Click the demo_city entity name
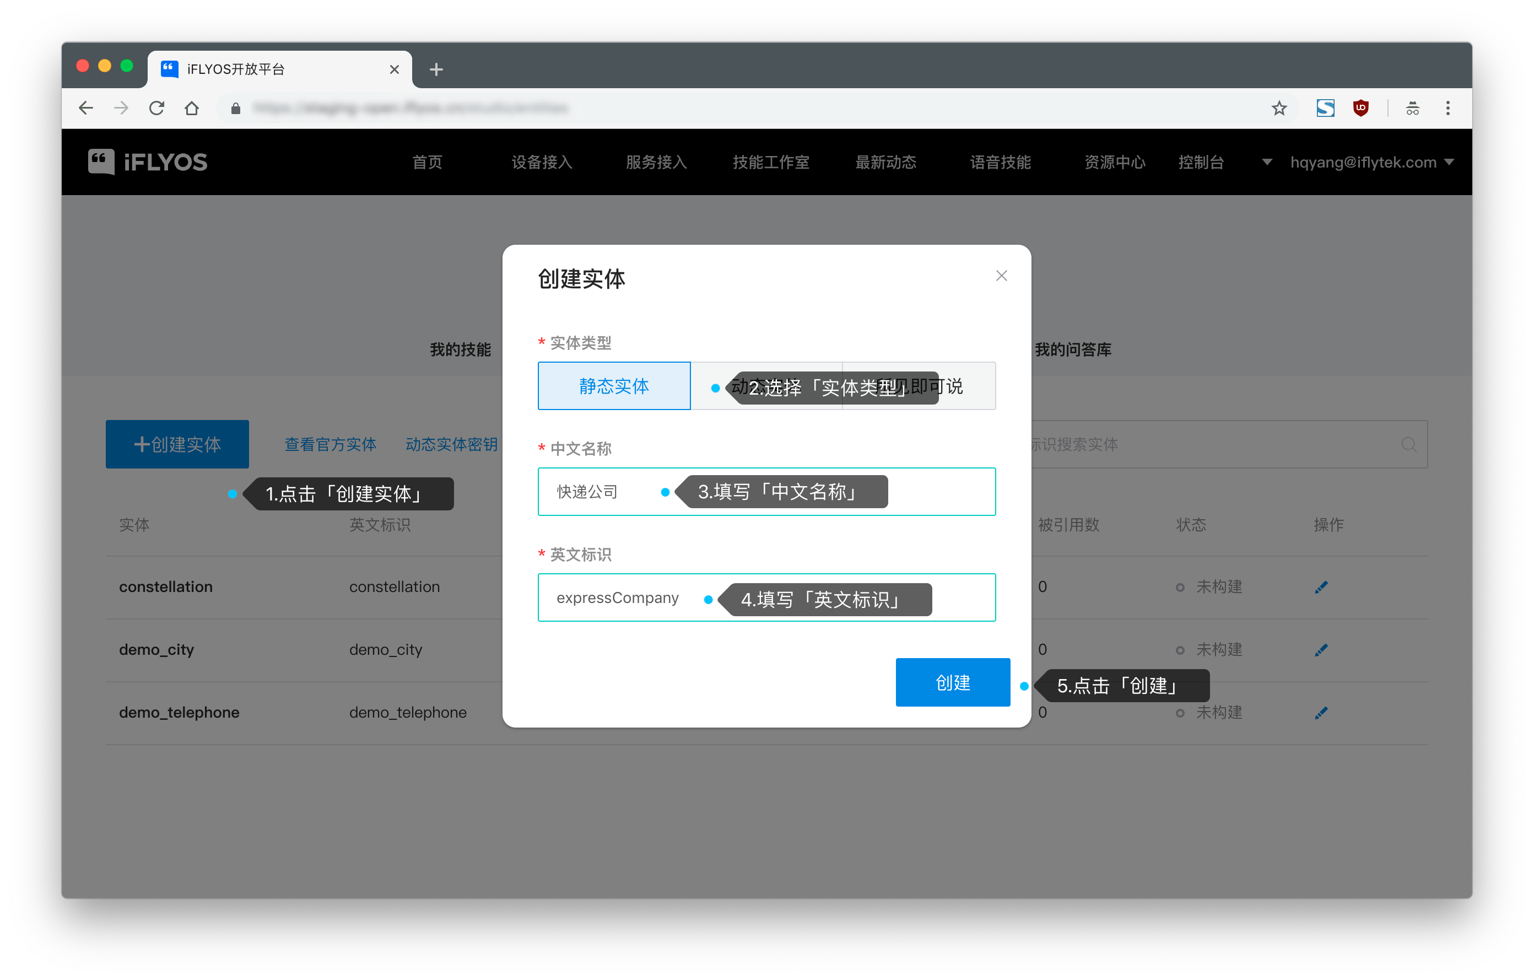 click(156, 650)
